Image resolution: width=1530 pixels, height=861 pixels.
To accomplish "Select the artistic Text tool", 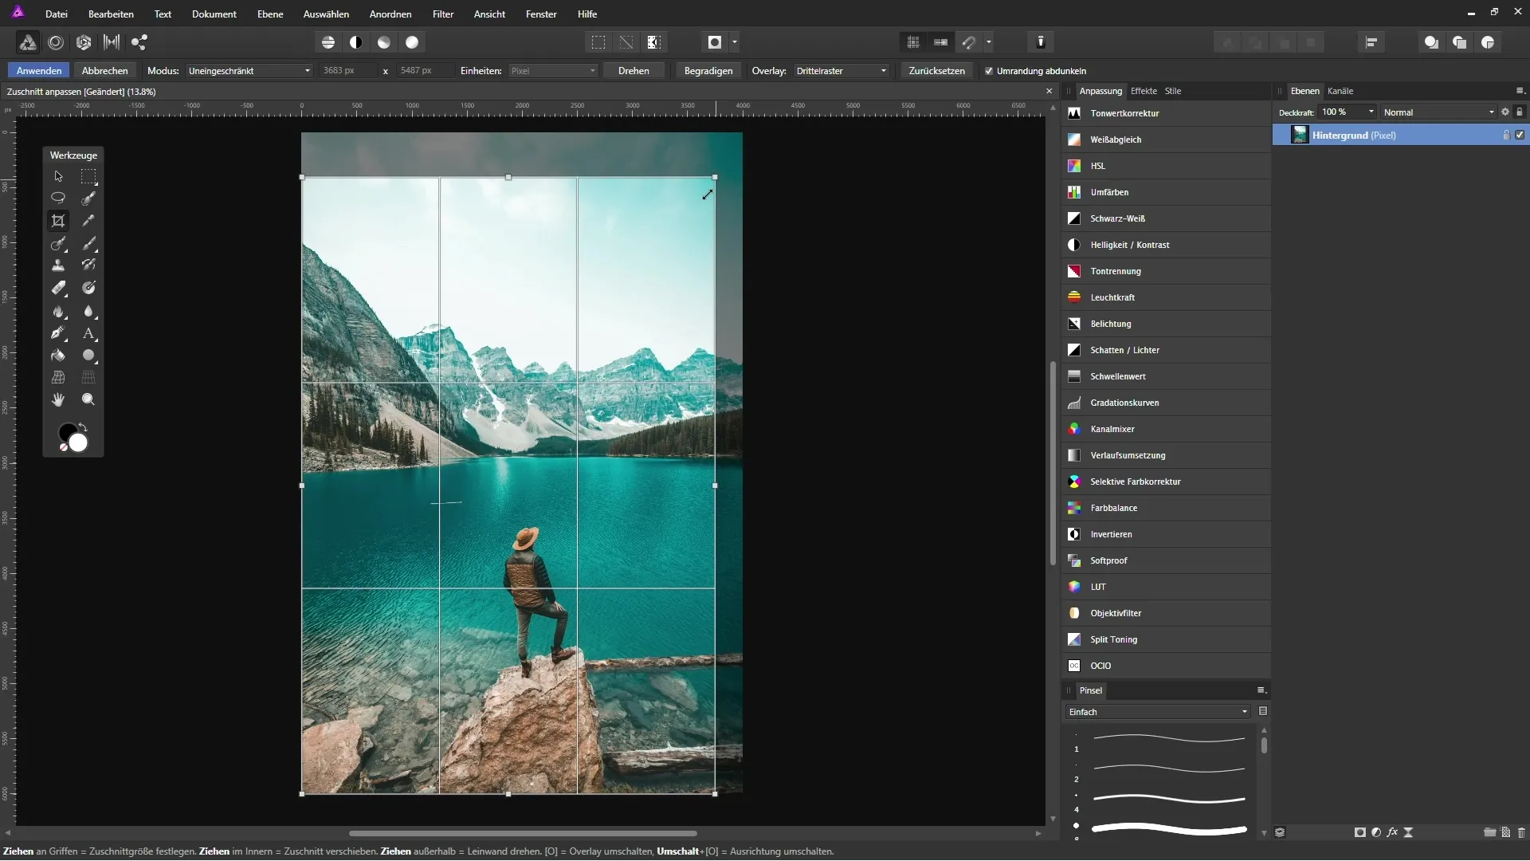I will [88, 333].
